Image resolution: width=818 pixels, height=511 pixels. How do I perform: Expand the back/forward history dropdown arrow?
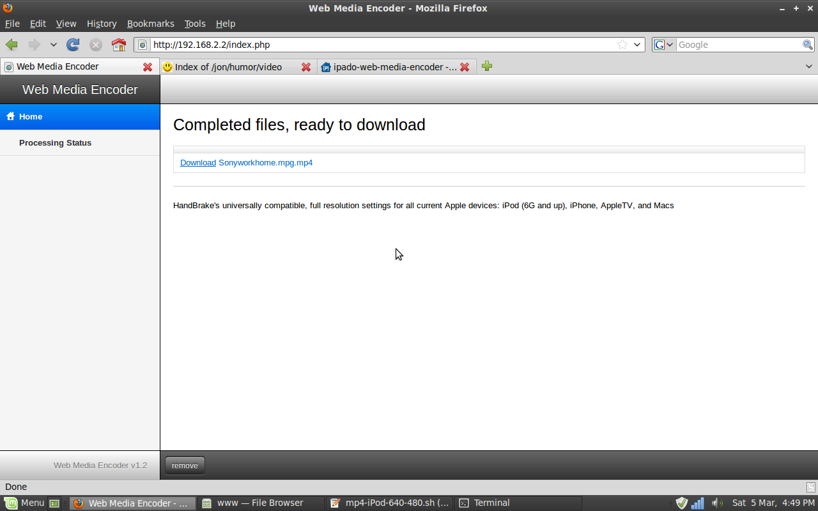[x=54, y=45]
